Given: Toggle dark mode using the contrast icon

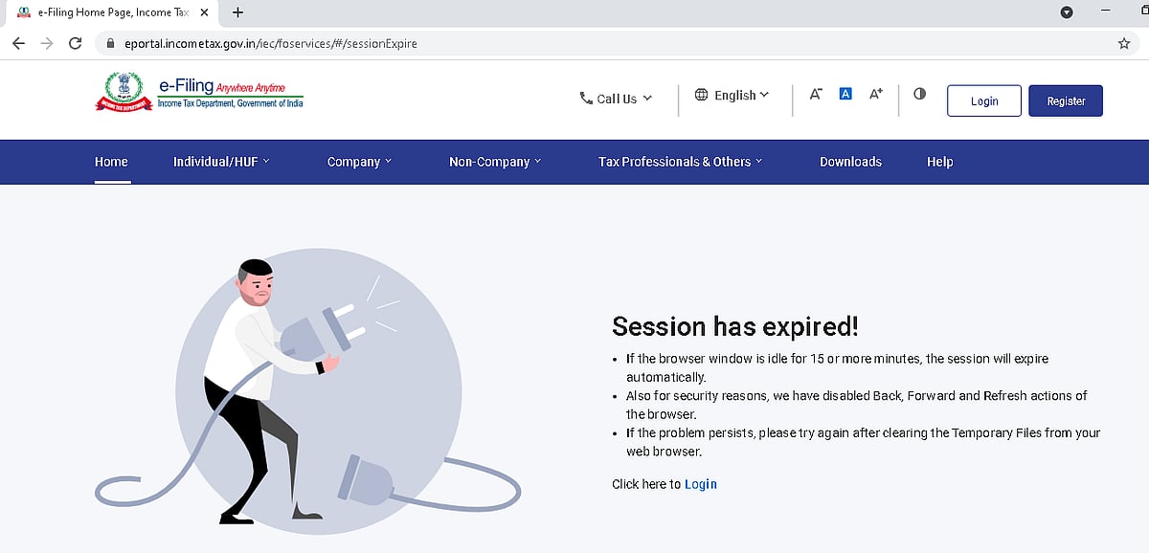Looking at the screenshot, I should 919,93.
